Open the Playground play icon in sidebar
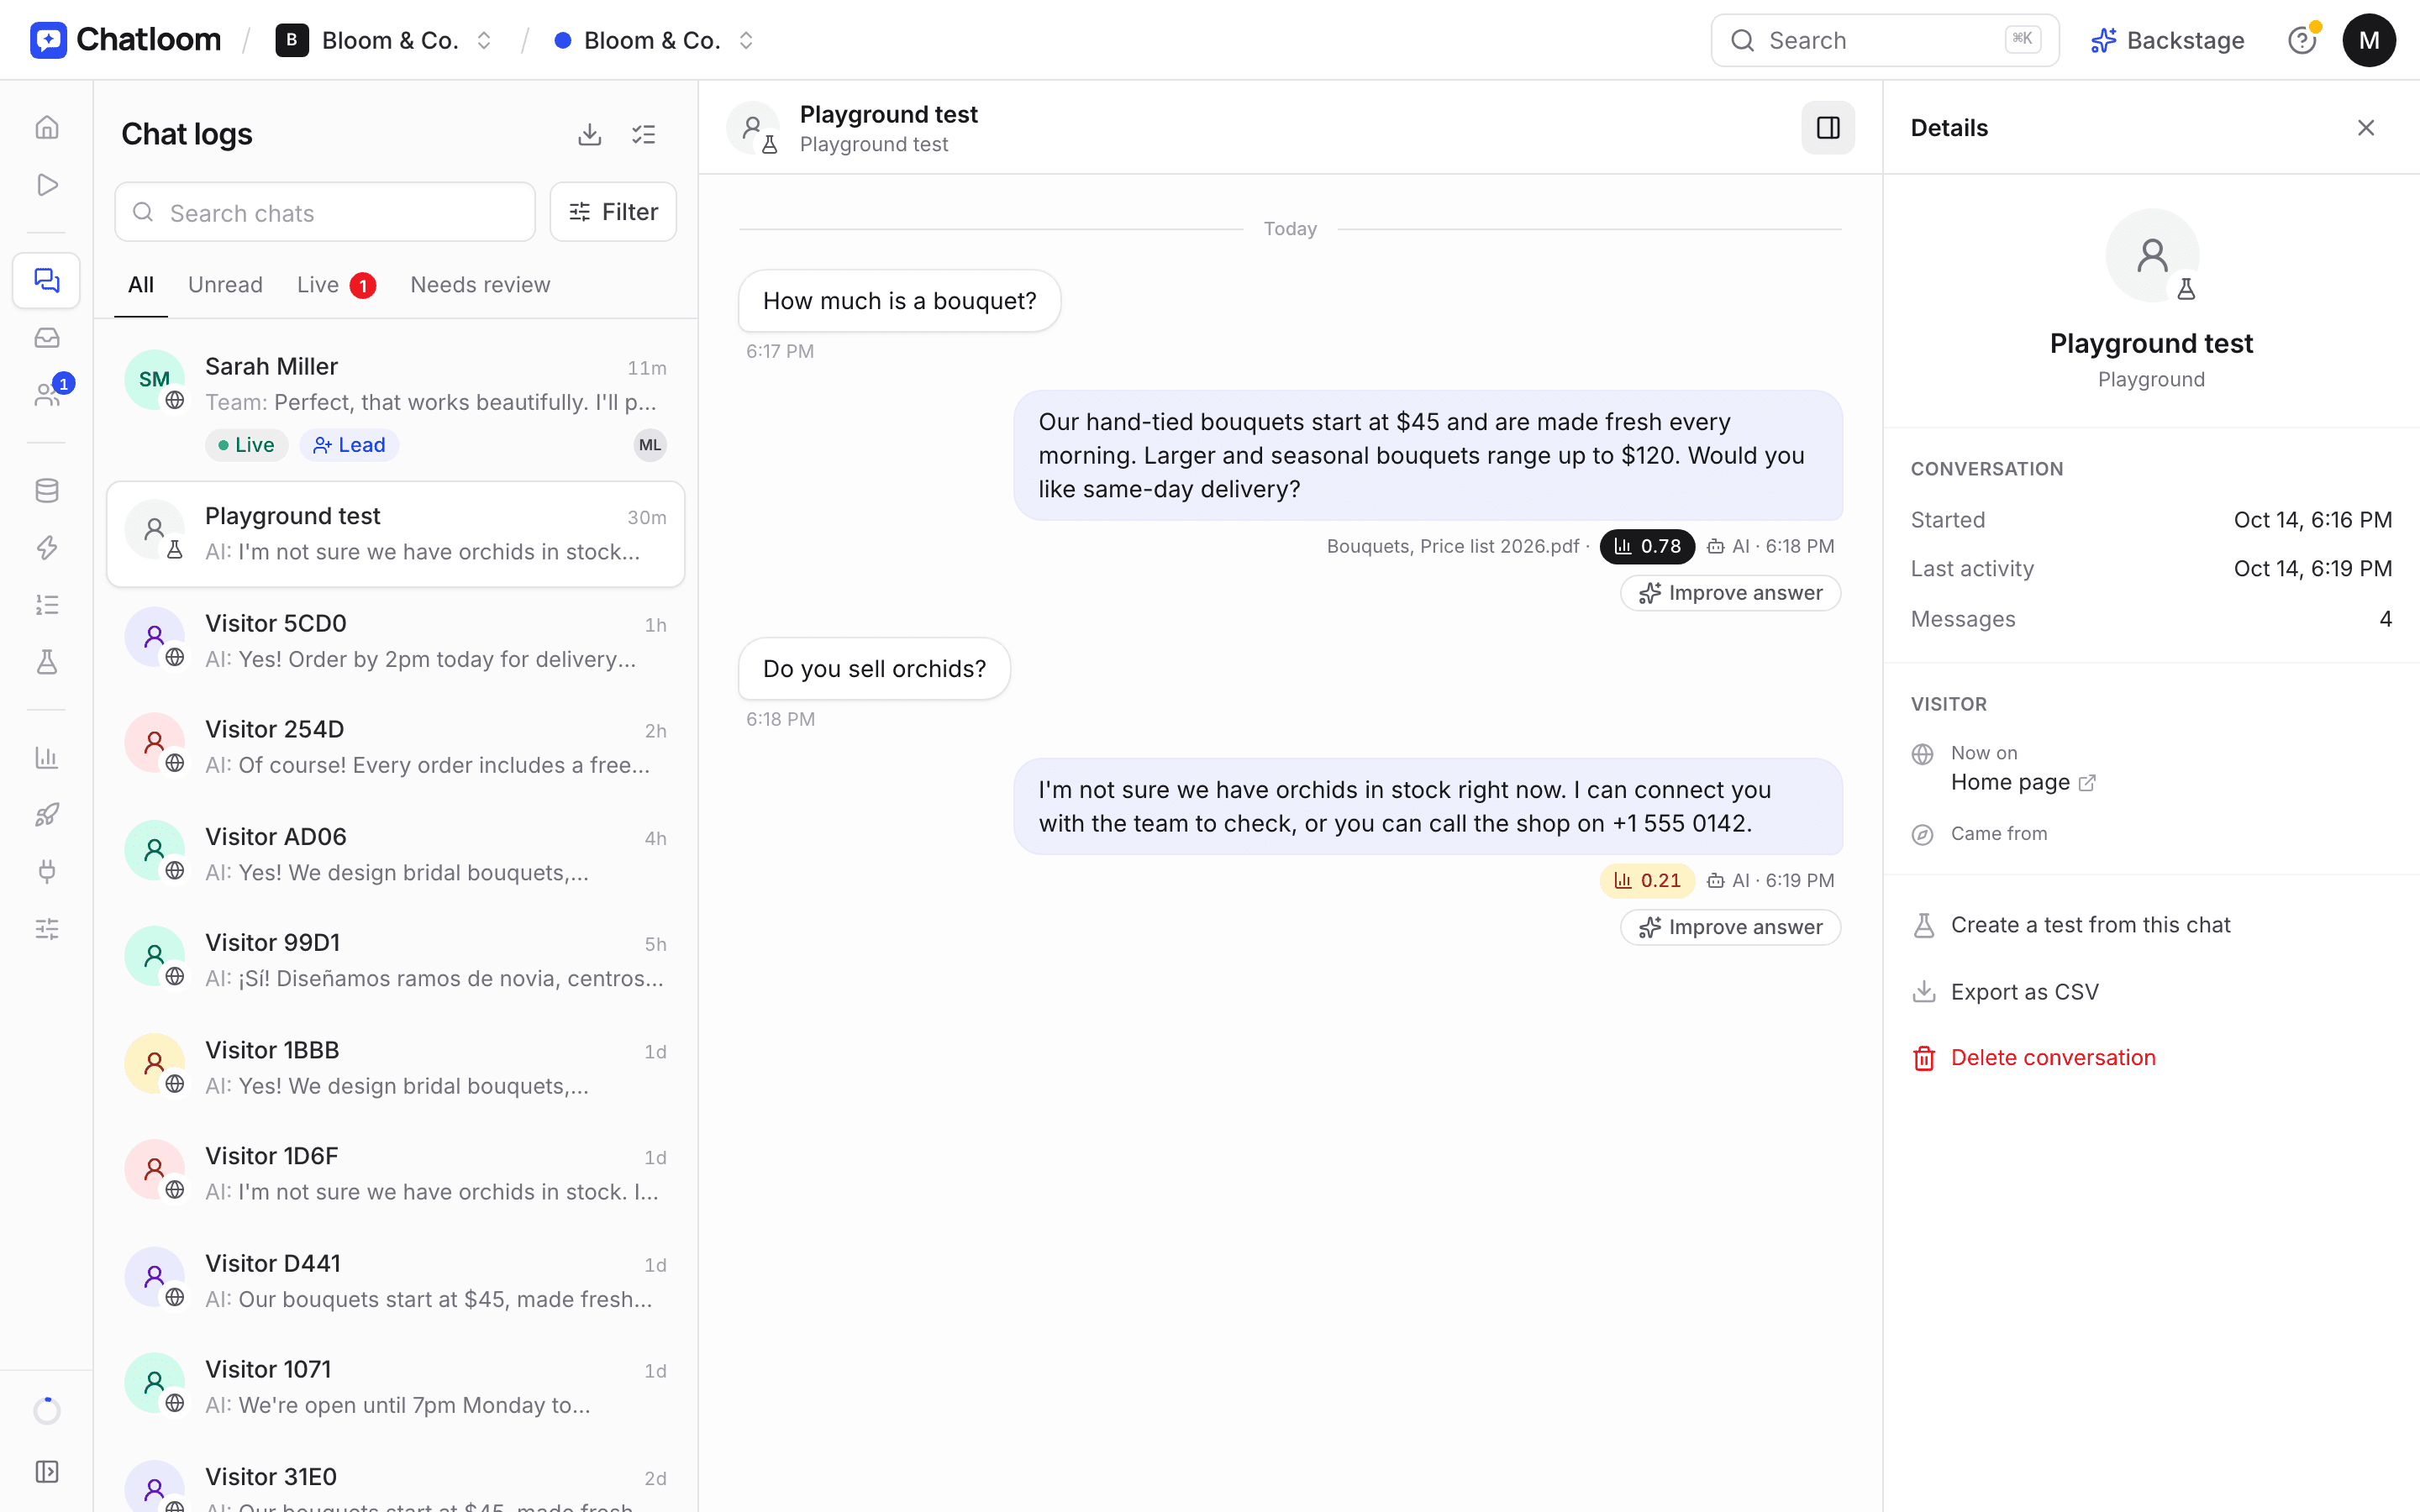 pos(47,185)
